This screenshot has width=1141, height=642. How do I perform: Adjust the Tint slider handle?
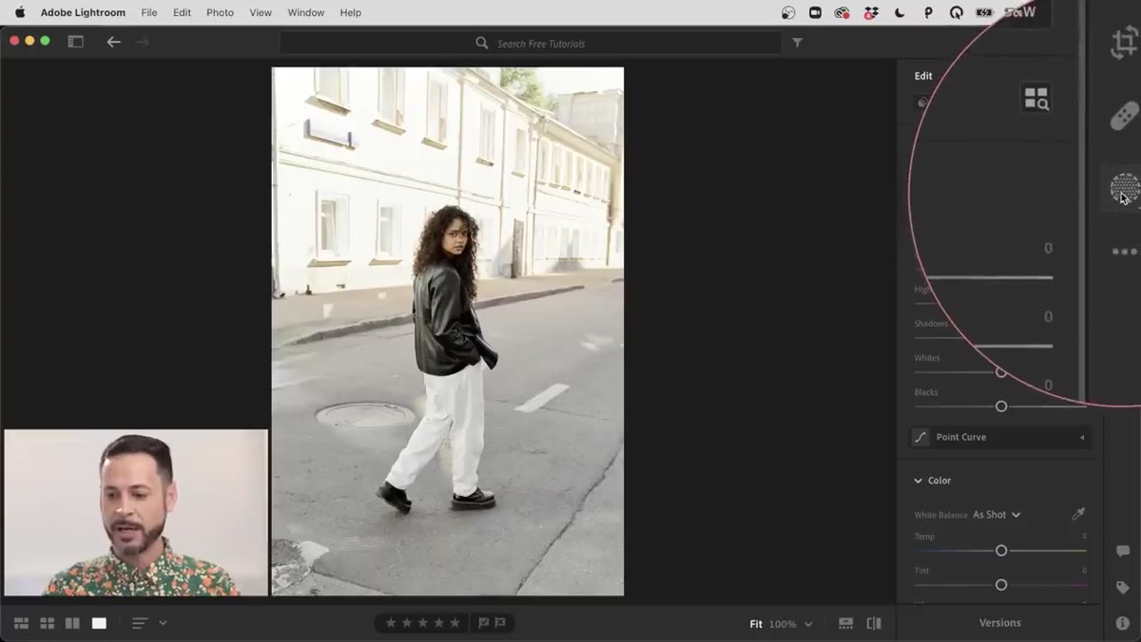(x=1001, y=585)
